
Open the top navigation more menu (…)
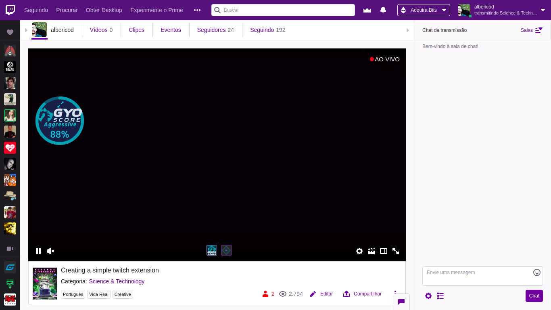click(197, 10)
